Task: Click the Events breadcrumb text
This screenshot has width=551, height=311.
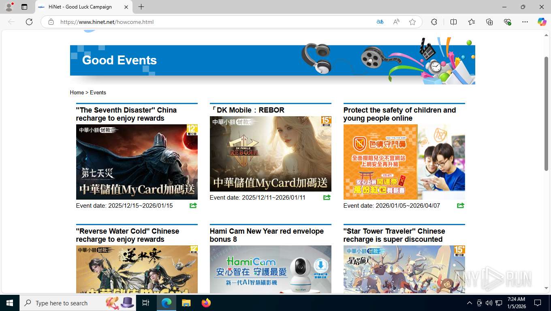Action: (98, 92)
